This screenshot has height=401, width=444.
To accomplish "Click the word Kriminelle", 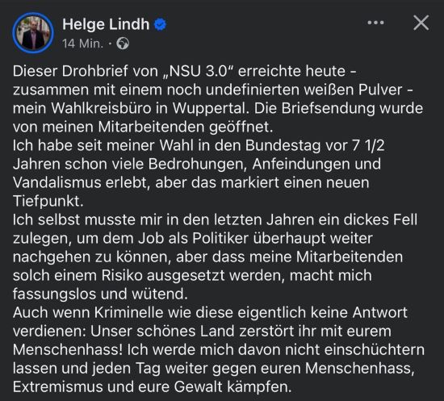I will (129, 313).
